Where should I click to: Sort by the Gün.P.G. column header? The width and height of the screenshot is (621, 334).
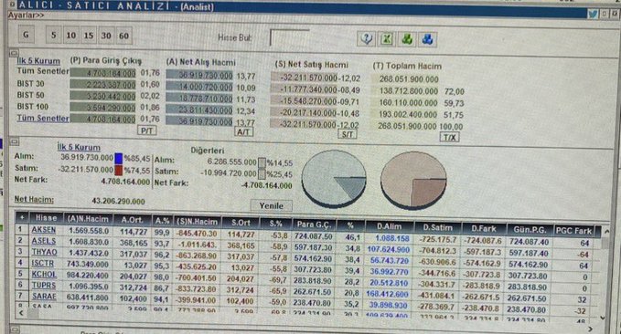530,230
